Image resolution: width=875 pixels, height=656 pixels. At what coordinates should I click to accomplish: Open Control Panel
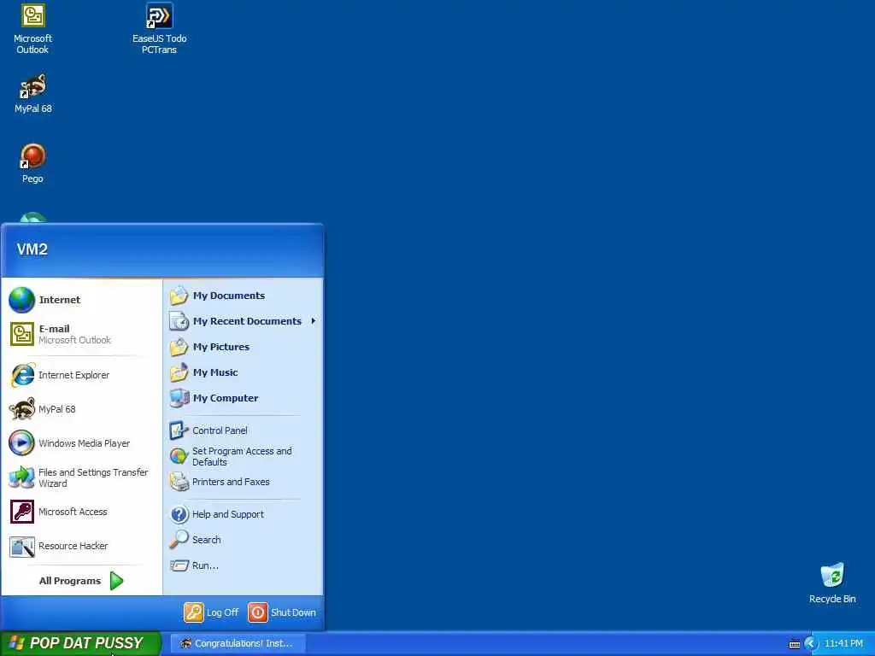tap(242, 430)
